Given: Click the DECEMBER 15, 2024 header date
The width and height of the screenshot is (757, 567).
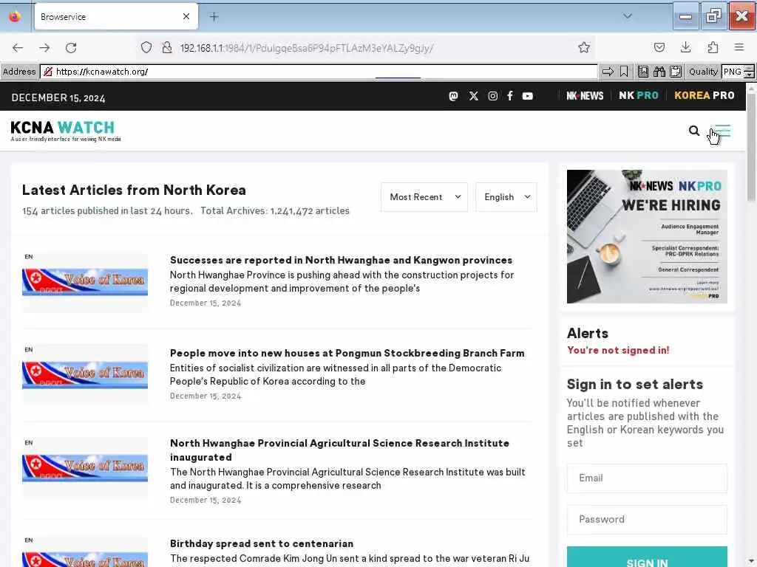Looking at the screenshot, I should point(58,98).
